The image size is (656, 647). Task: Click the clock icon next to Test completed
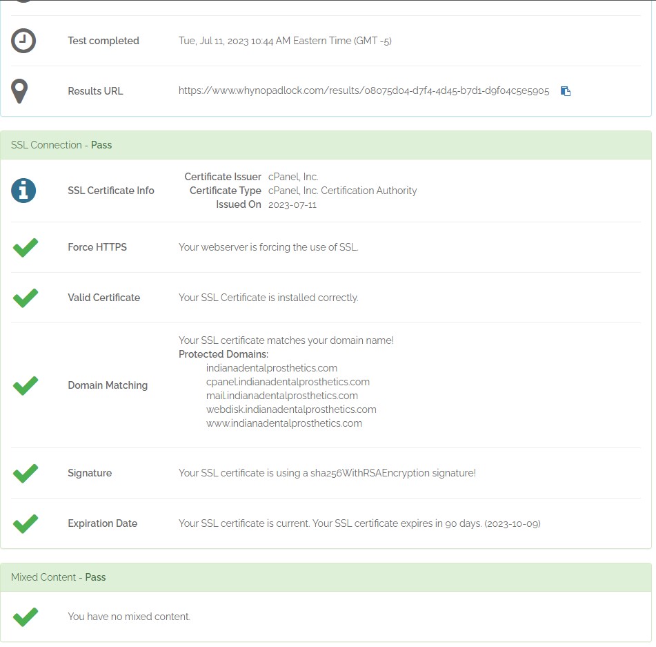pos(23,41)
